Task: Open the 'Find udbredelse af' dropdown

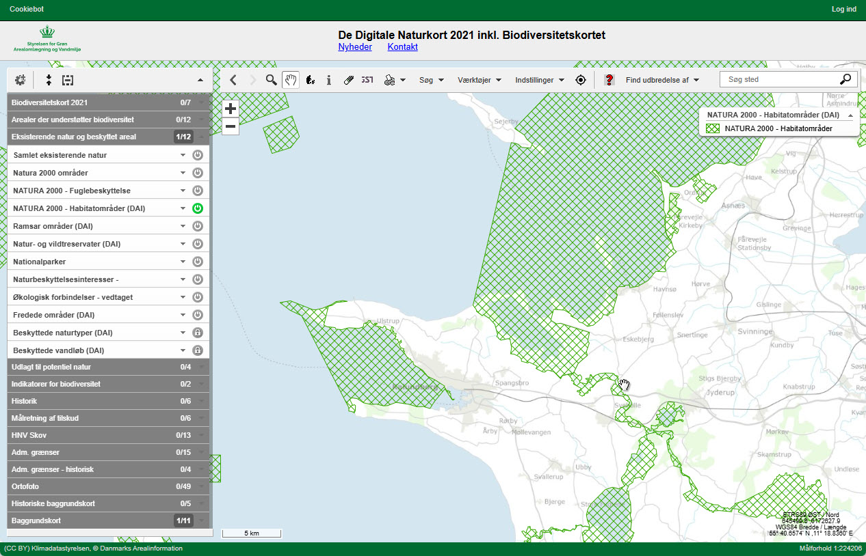Action: tap(662, 80)
